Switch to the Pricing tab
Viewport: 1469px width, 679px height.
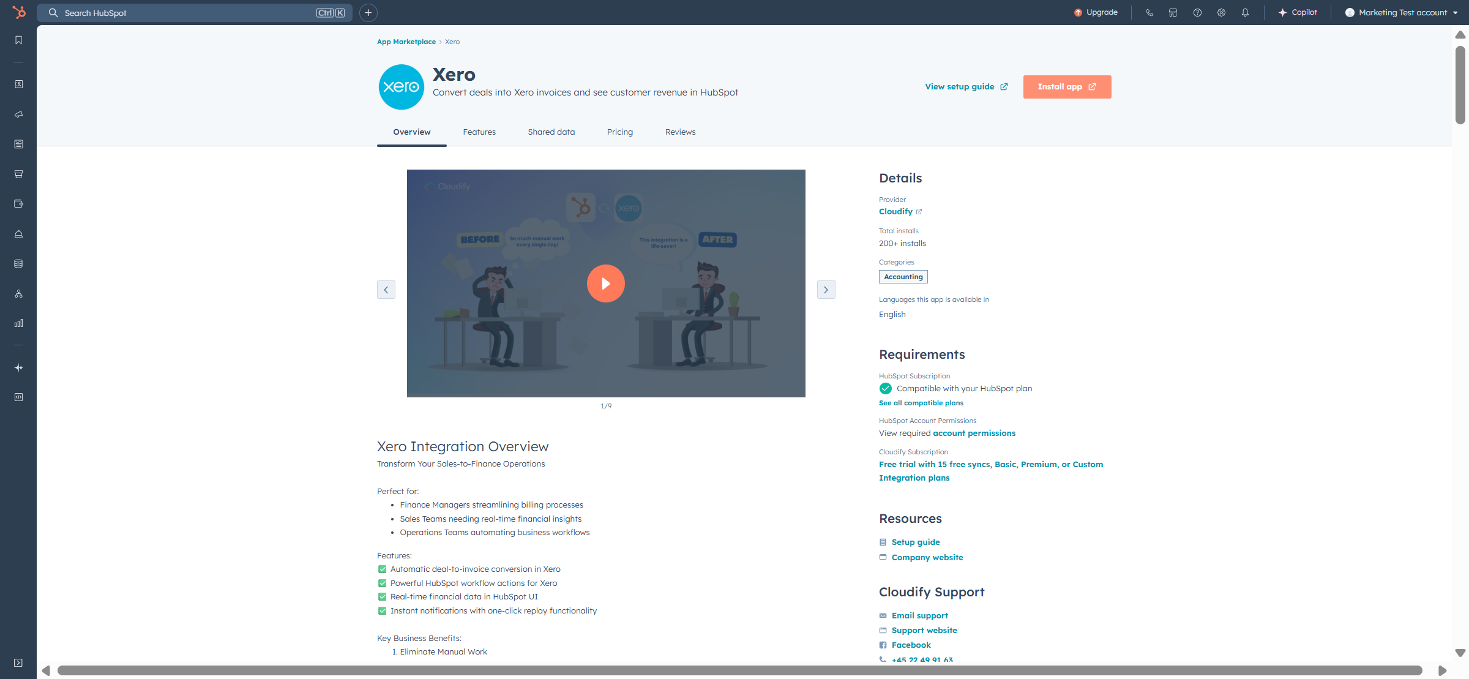(x=619, y=132)
